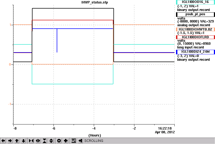This screenshot has height=144, width=215.
Task: Select the psub_pl_pos curve in the legend
Action: pyautogui.click(x=195, y=14)
